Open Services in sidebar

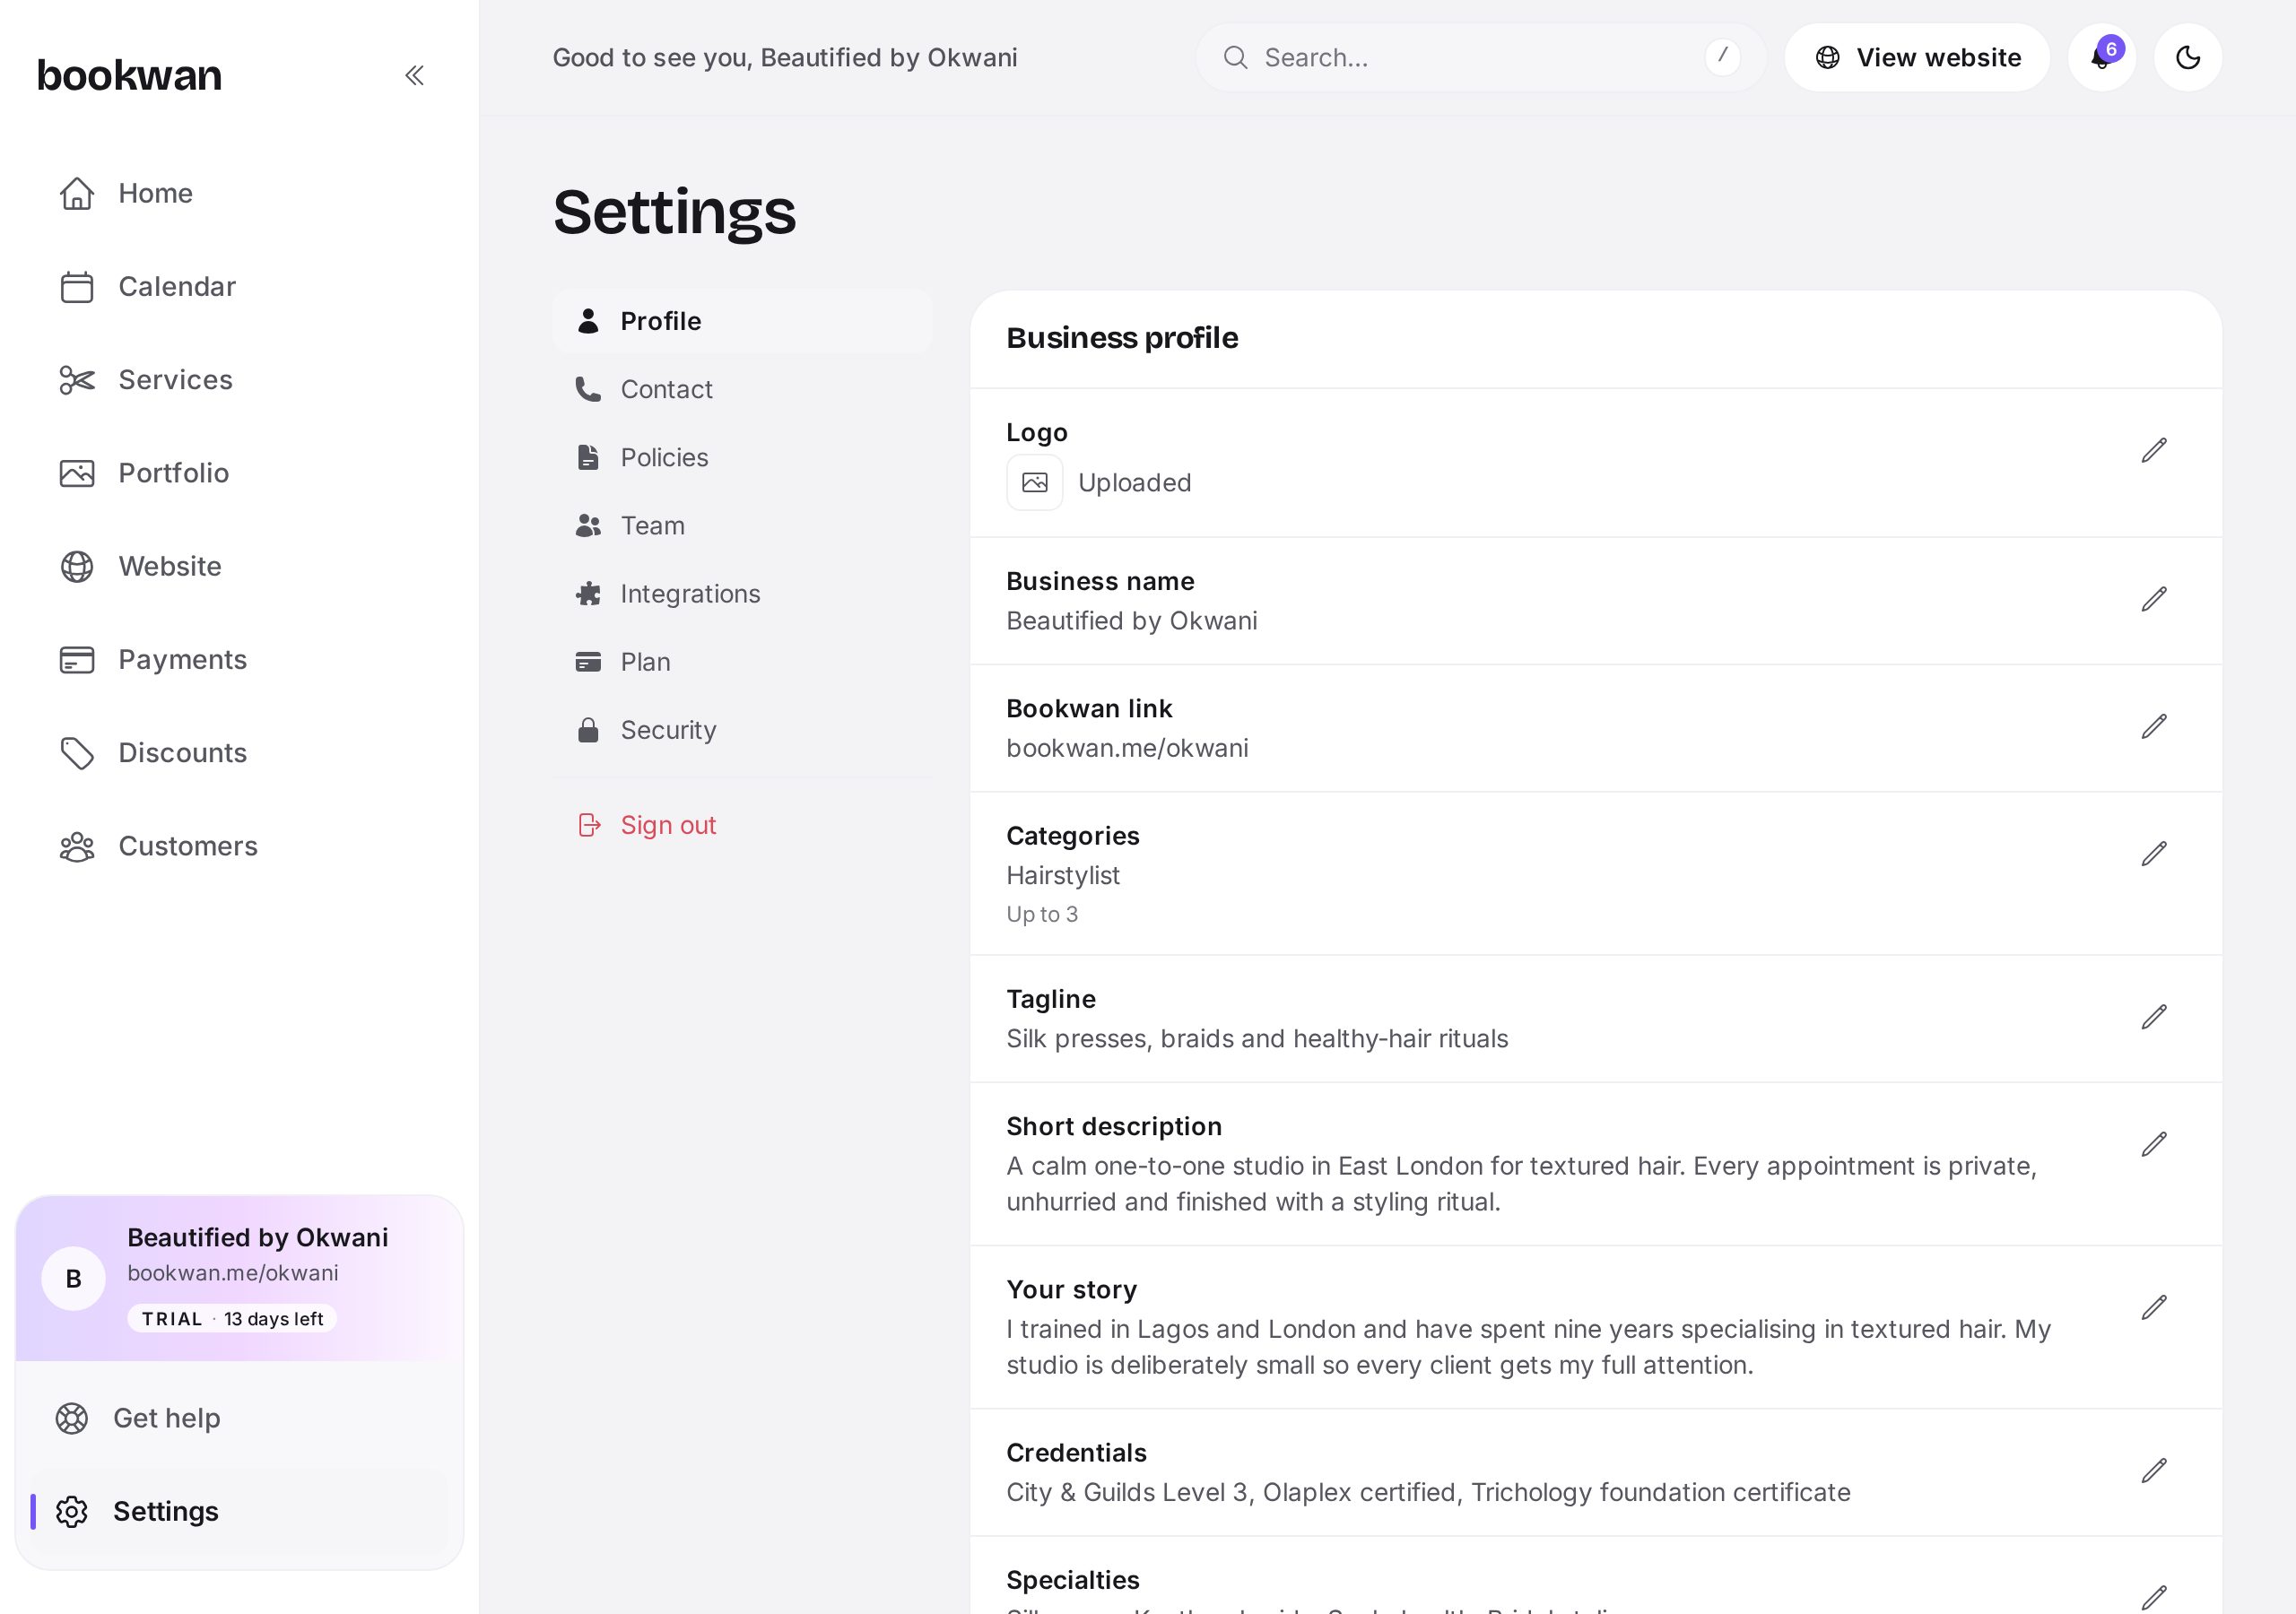pyautogui.click(x=239, y=380)
